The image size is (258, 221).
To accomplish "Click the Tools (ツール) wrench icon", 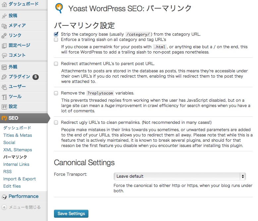I will tap(4, 97).
